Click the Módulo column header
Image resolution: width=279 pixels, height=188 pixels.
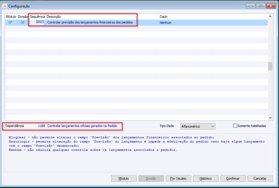click(x=11, y=17)
